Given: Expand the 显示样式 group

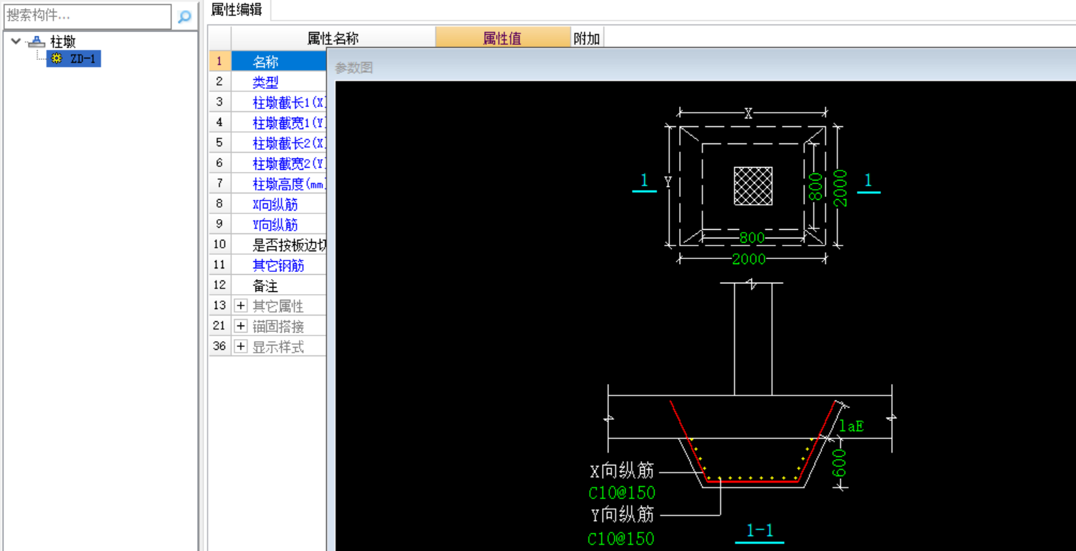Looking at the screenshot, I should pyautogui.click(x=241, y=346).
